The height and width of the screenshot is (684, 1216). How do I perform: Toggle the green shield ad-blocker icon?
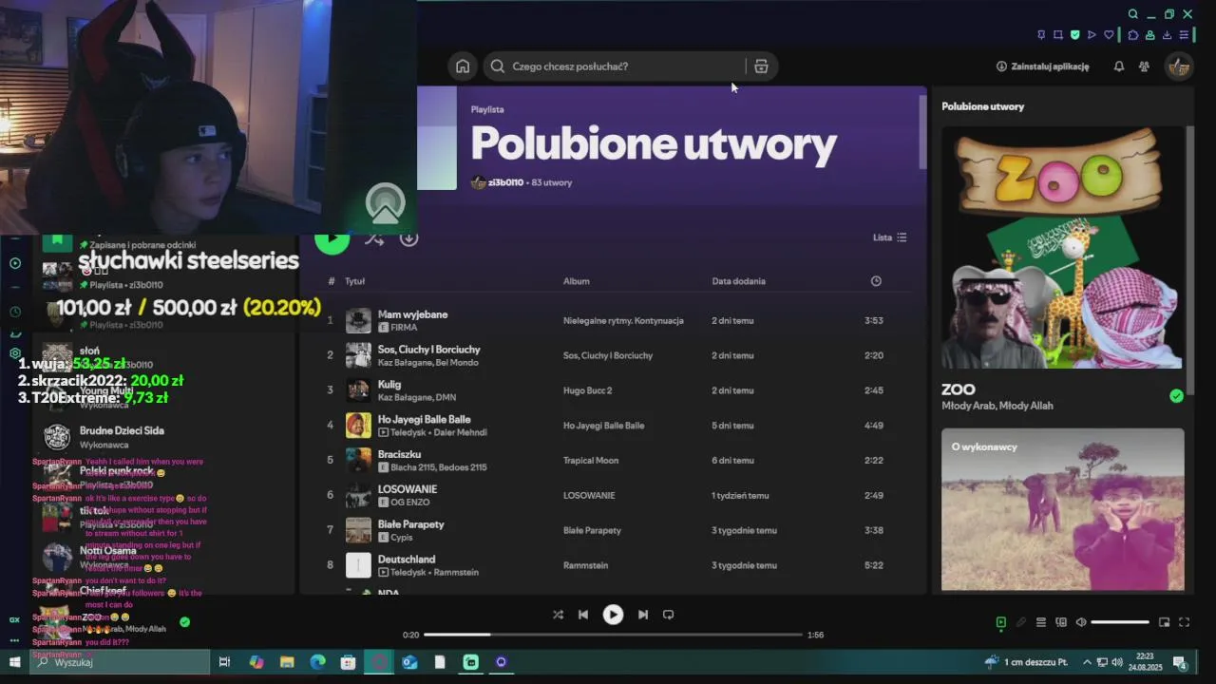click(1074, 35)
